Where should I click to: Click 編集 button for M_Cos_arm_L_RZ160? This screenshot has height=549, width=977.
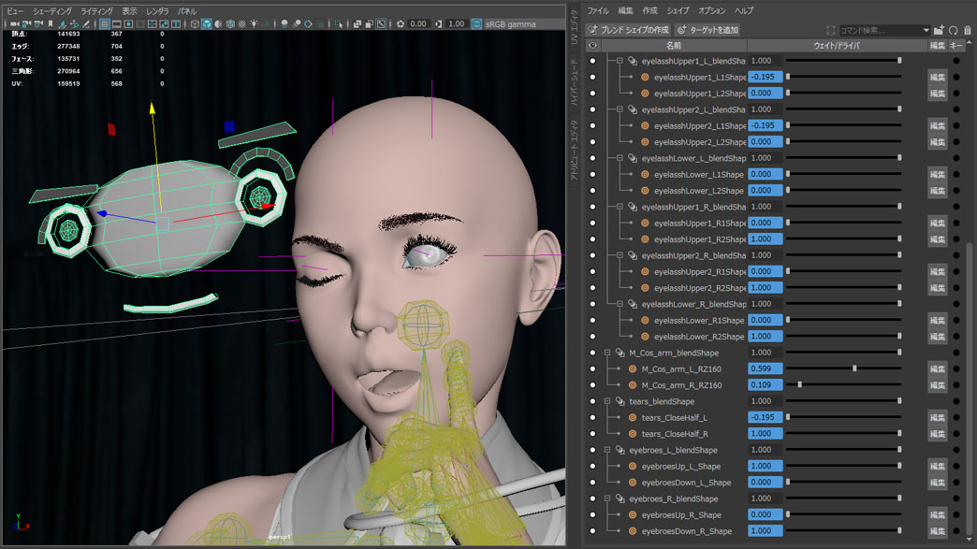coord(937,369)
